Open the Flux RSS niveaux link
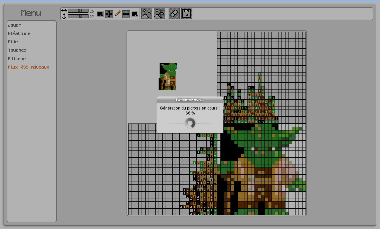The height and width of the screenshot is (229, 380). 28,67
